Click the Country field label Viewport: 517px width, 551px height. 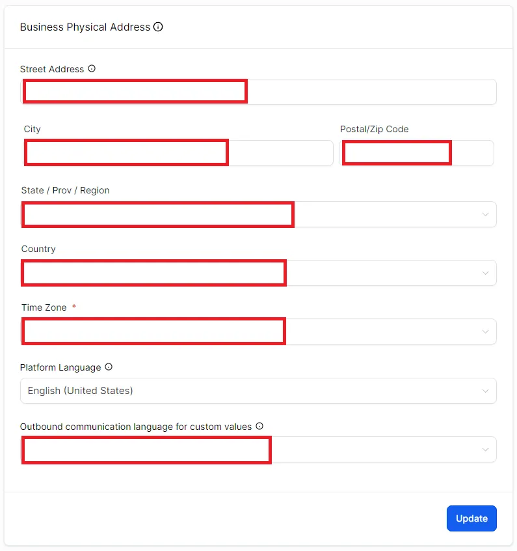(x=38, y=249)
